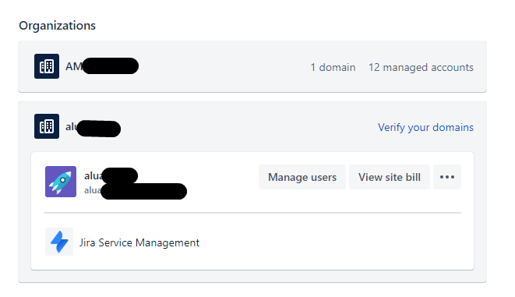This screenshot has width=515, height=297.
Task: Click the second organization's building icon
Action: pyautogui.click(x=47, y=126)
